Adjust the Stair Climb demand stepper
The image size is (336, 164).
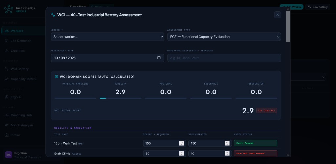(x=182, y=154)
